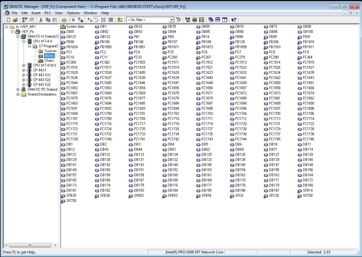
Task: Open the Options menu
Action: tap(73, 13)
